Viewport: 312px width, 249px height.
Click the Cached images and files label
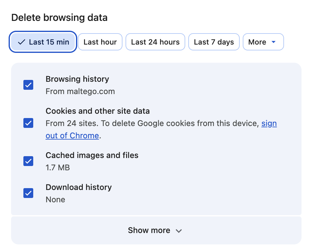coord(92,155)
